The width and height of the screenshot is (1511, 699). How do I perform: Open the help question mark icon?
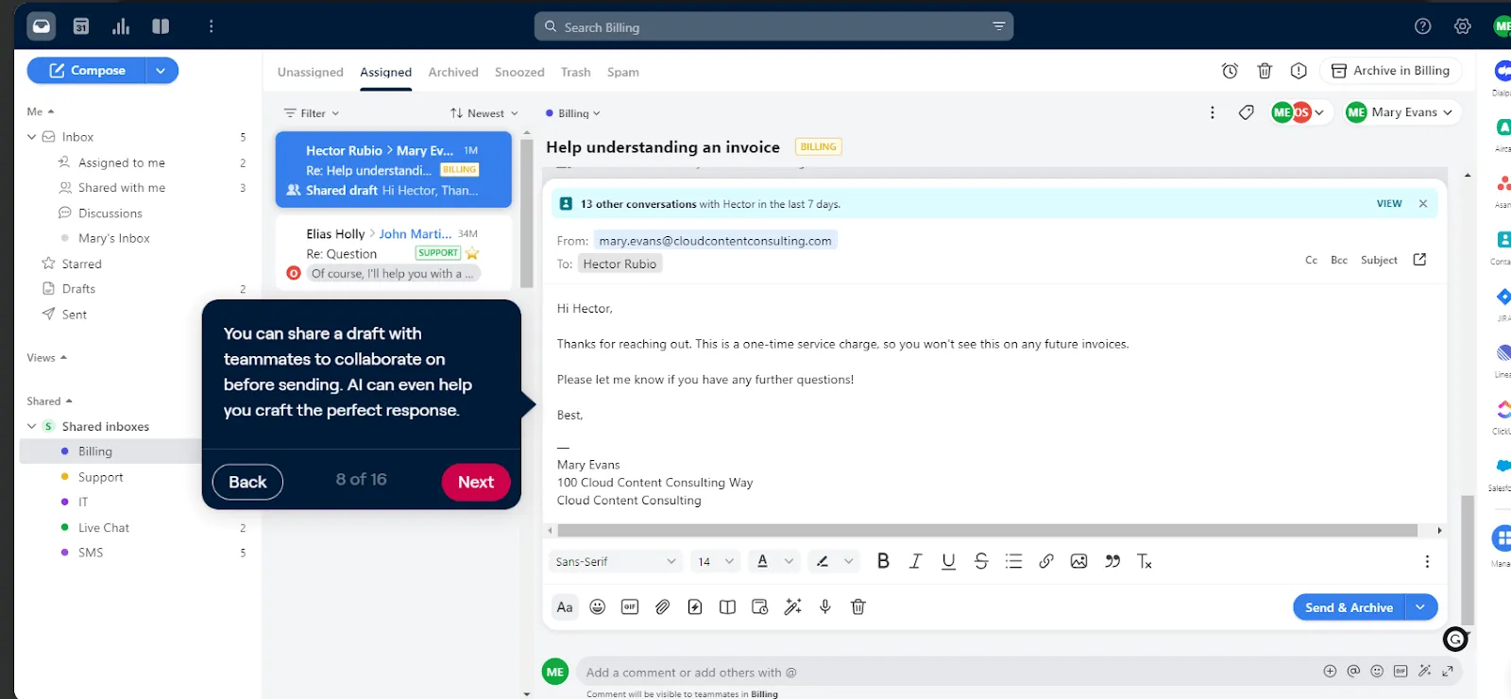pyautogui.click(x=1423, y=26)
